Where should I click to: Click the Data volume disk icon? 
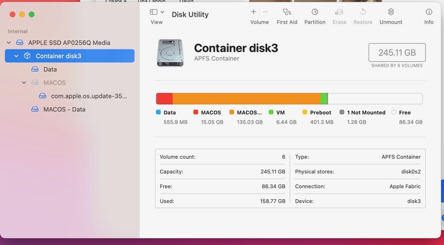[35, 69]
